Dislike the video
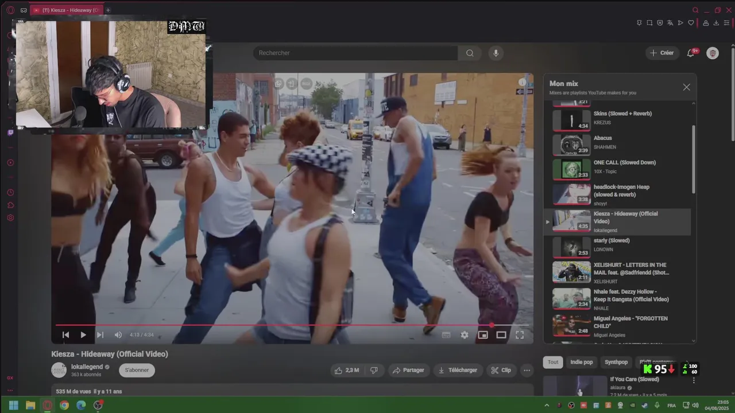This screenshot has height=413, width=735. tap(374, 371)
